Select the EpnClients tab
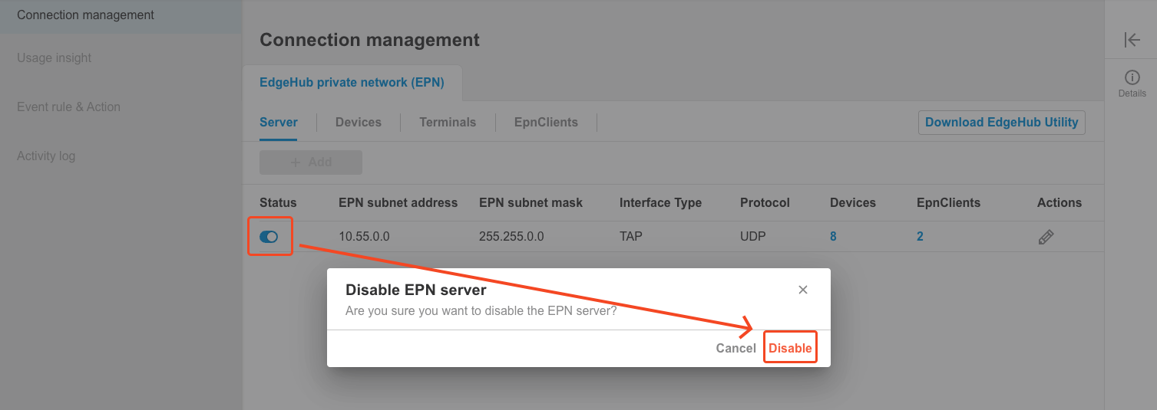 tap(546, 123)
